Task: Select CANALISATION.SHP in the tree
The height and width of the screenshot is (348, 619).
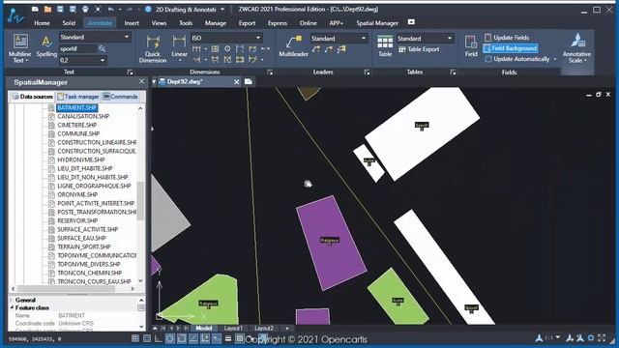Action: (83, 116)
